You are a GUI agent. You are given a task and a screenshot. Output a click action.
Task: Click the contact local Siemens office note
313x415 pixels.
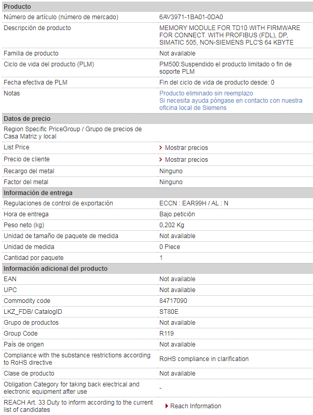click(x=230, y=104)
